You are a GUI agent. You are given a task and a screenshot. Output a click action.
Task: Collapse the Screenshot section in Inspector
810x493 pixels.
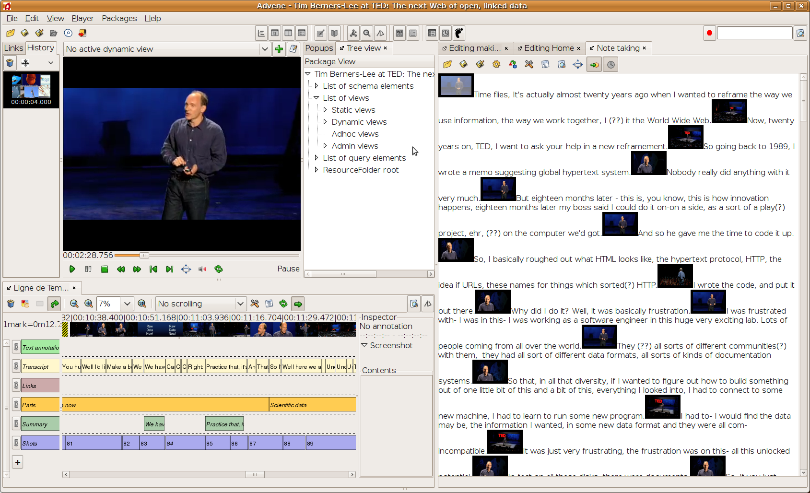364,345
